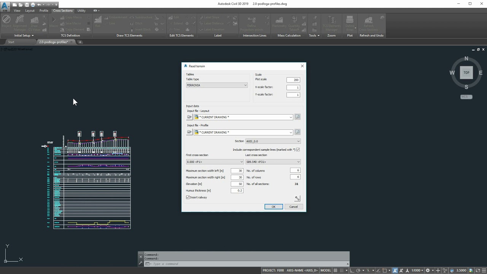The width and height of the screenshot is (487, 274).
Task: Switch to the Layout ribbon tab
Action: click(30, 11)
